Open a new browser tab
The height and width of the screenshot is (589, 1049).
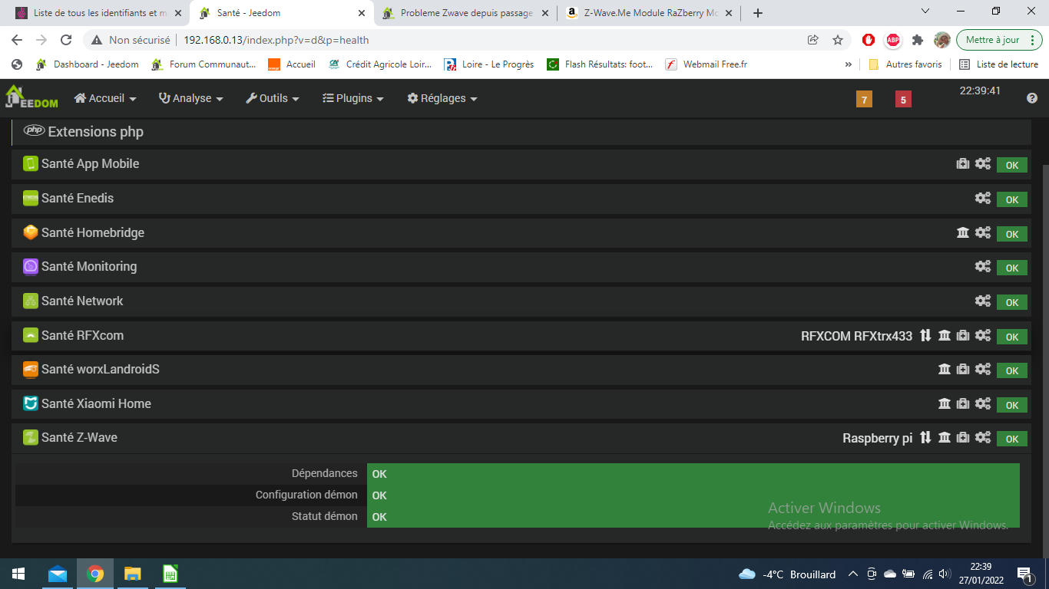[758, 13]
